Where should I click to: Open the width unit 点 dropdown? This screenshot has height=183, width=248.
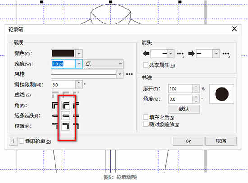[103, 64]
